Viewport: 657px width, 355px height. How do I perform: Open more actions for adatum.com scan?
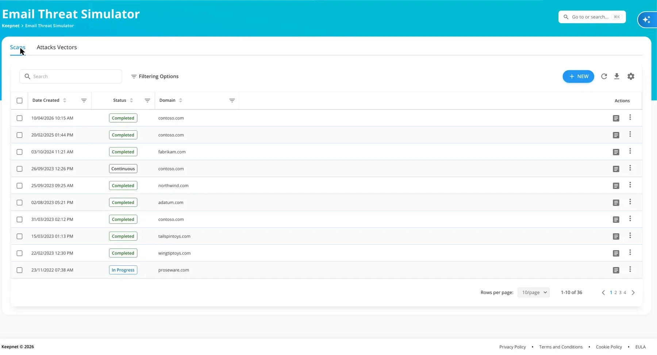point(630,202)
